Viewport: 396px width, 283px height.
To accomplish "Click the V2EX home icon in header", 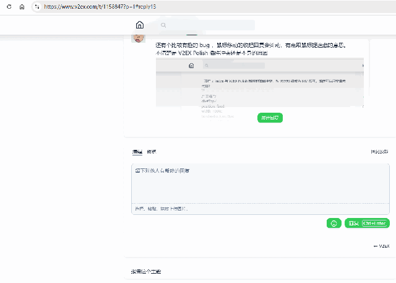I will 140,25.
